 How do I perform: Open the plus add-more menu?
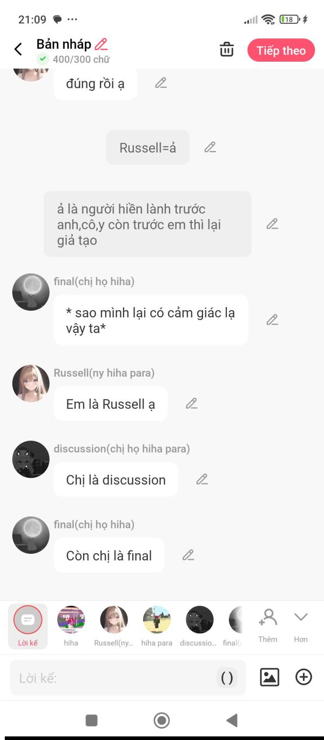coord(303,677)
